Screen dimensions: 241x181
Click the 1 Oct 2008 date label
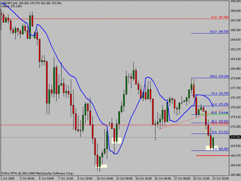coord(8,179)
